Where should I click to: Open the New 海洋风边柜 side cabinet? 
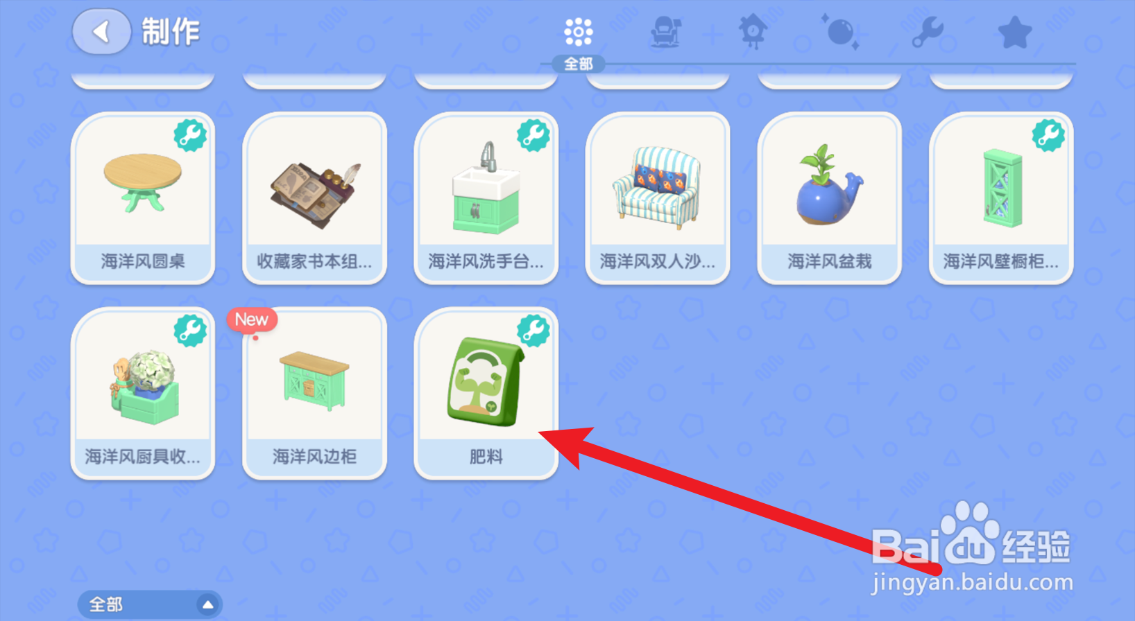coord(314,394)
